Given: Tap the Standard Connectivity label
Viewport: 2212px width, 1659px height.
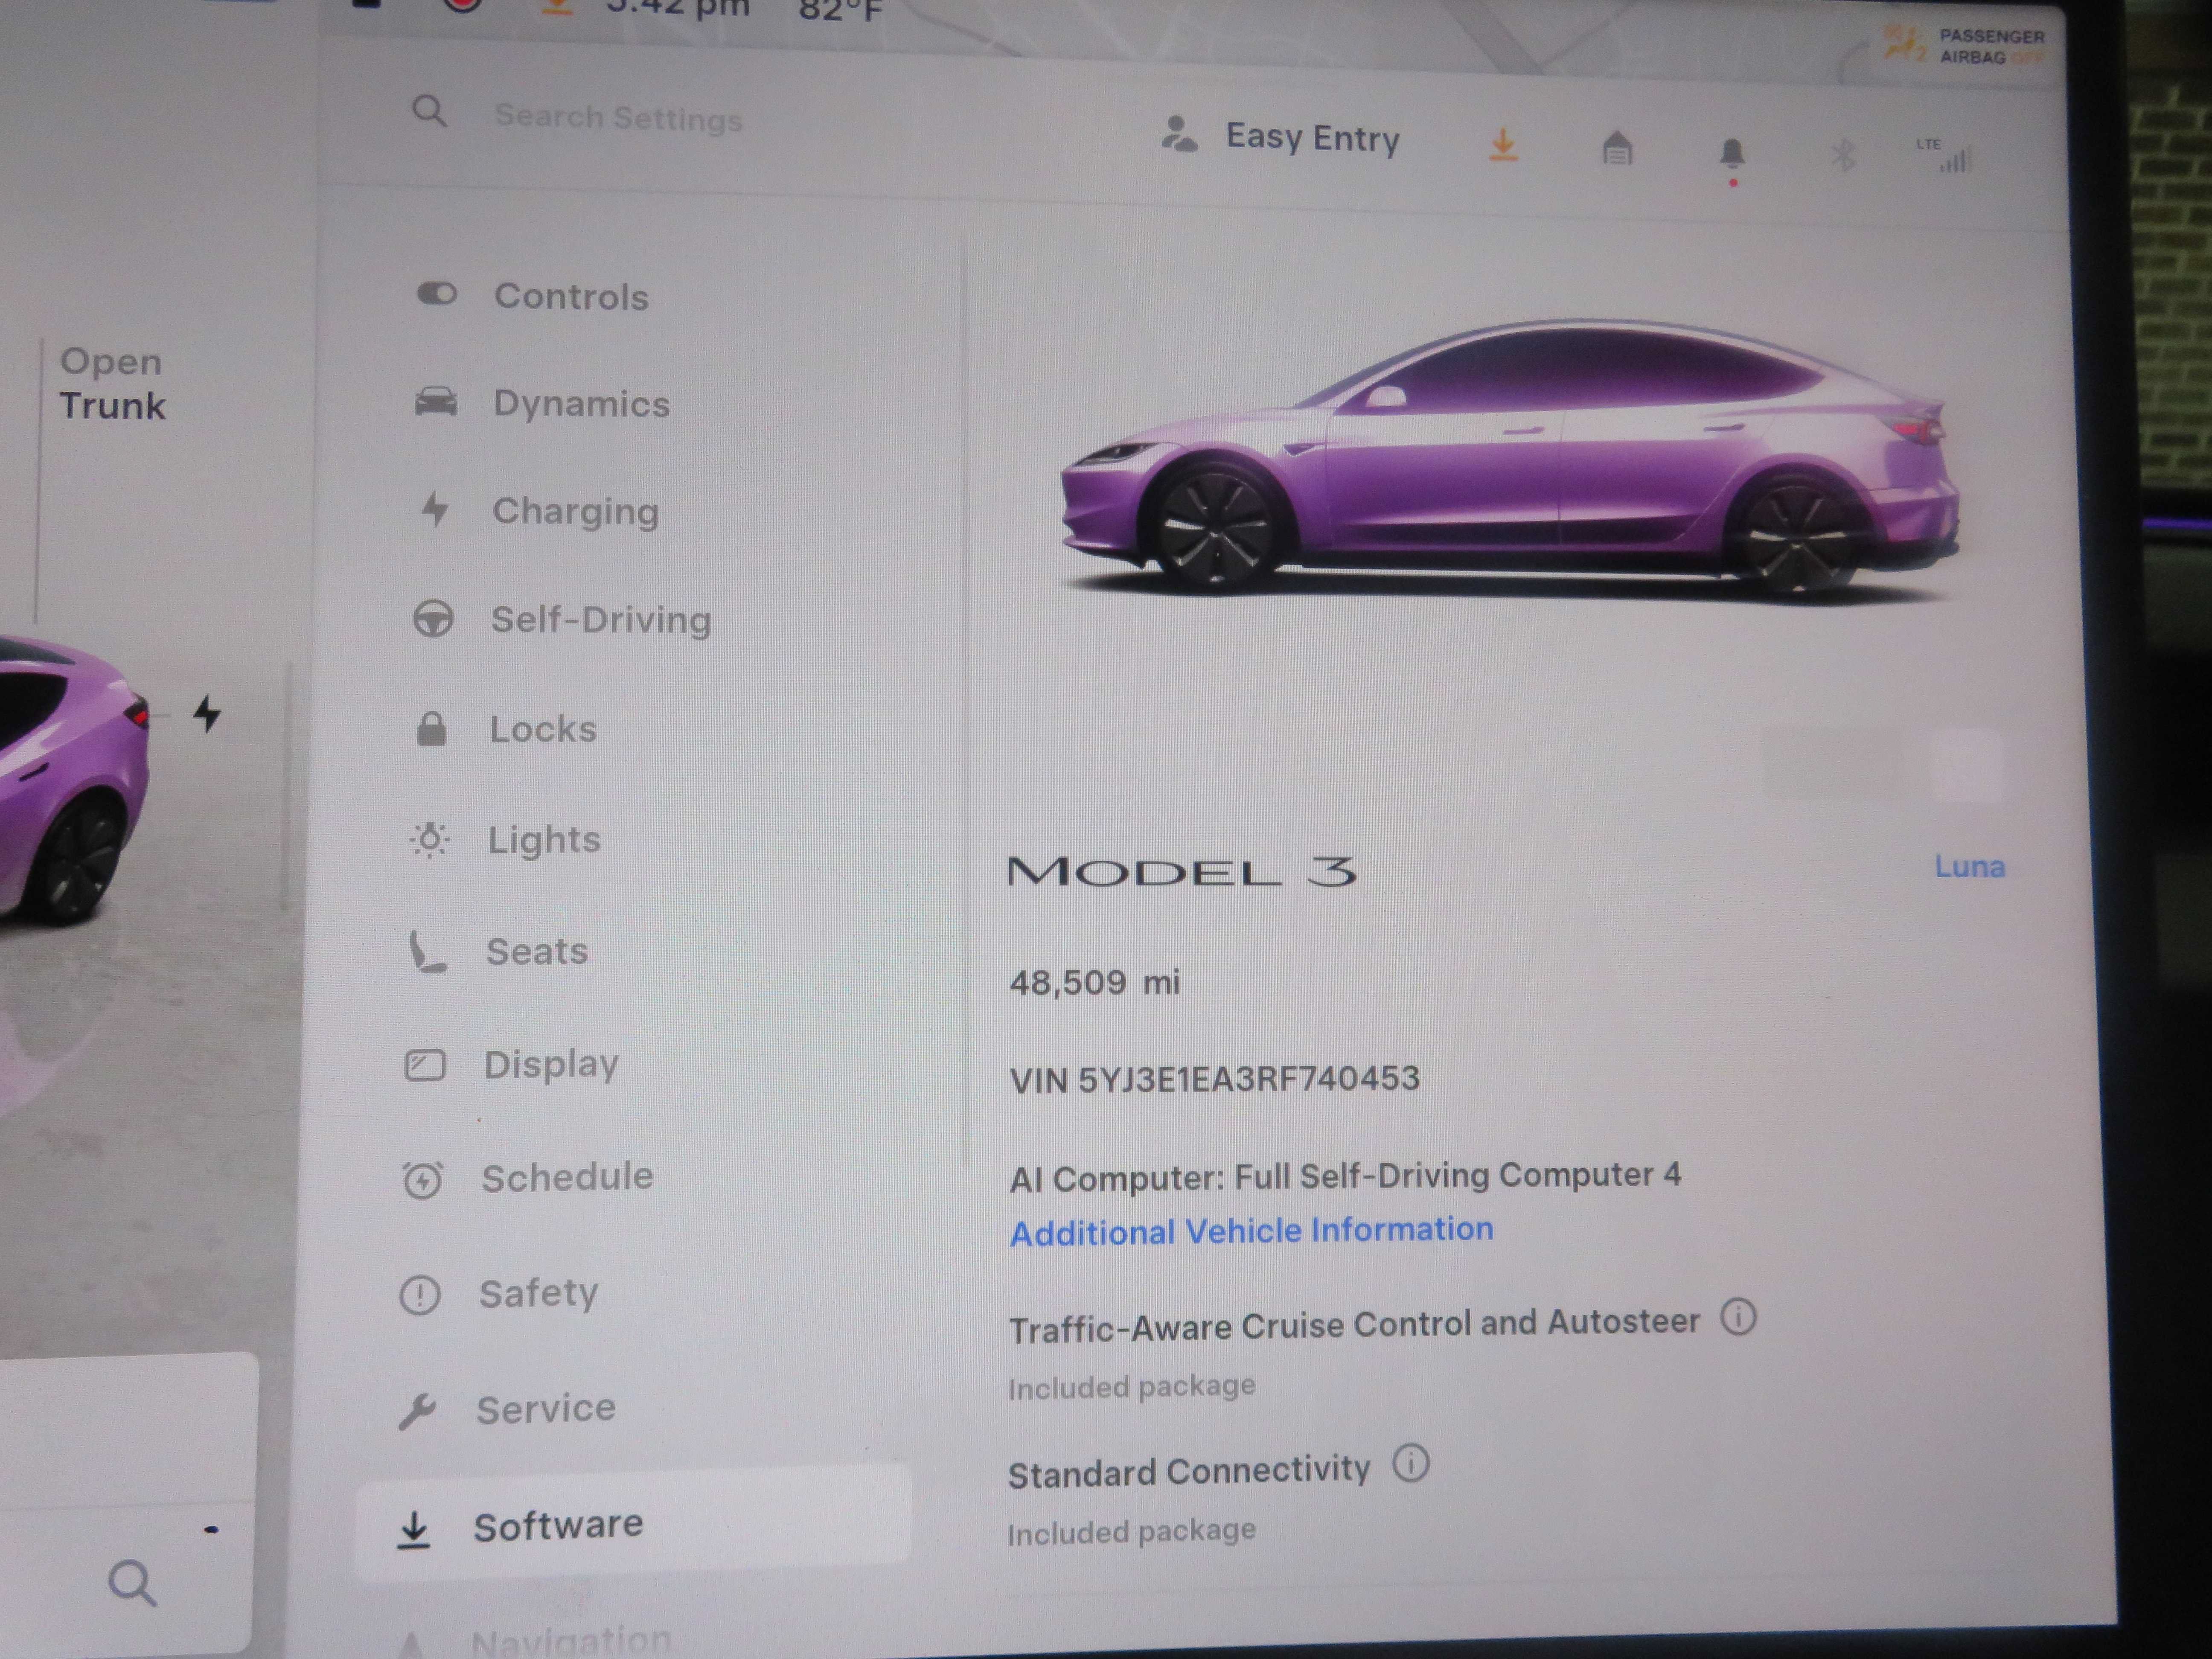Looking at the screenshot, I should coord(1189,1472).
